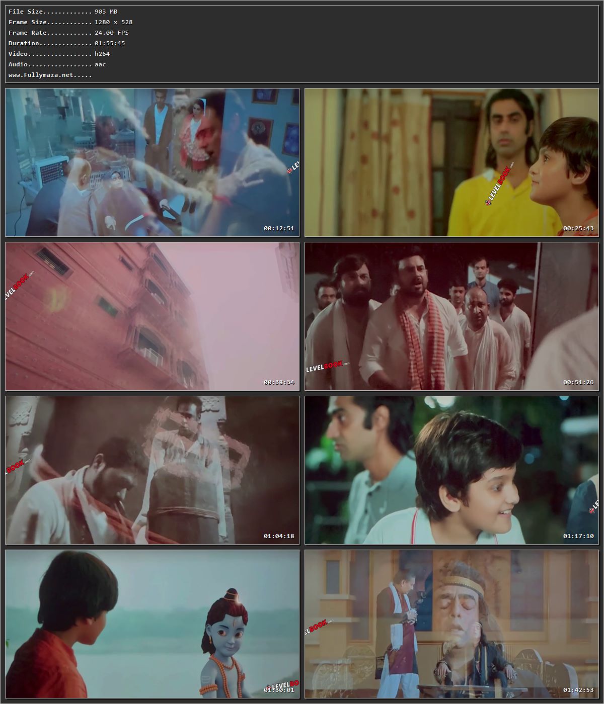Image resolution: width=604 pixels, height=704 pixels.
Task: Click the 01:17:10 timestamp label
Action: pyautogui.click(x=578, y=536)
